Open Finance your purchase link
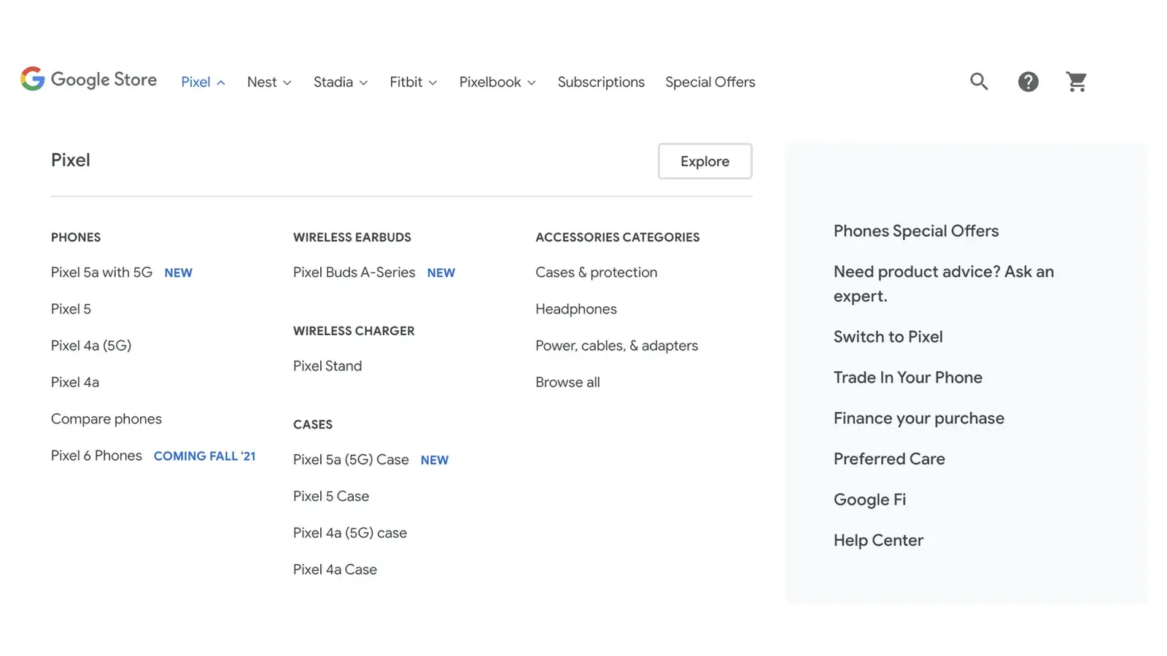This screenshot has height=656, width=1167. pos(919,418)
